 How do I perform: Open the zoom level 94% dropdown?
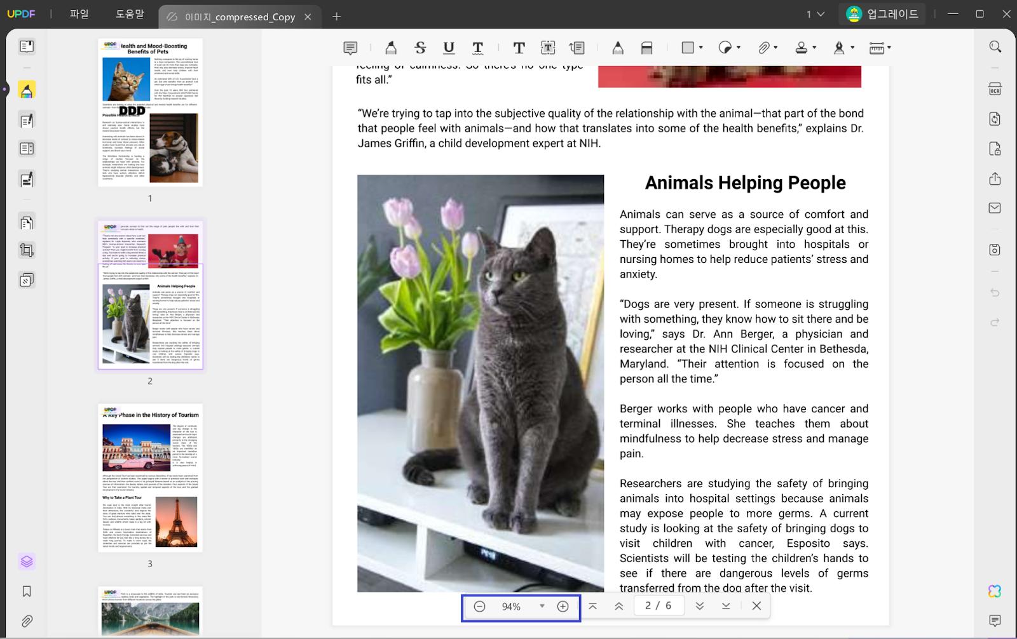pos(542,606)
